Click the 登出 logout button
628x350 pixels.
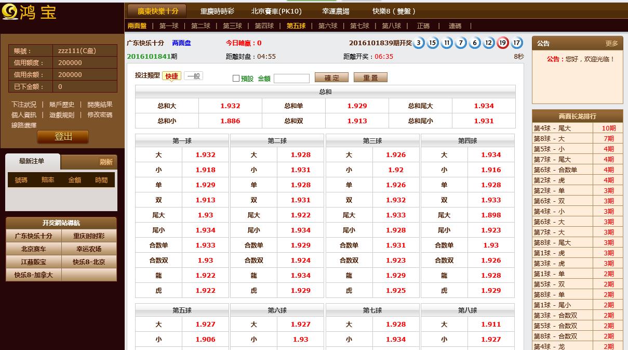click(63, 137)
